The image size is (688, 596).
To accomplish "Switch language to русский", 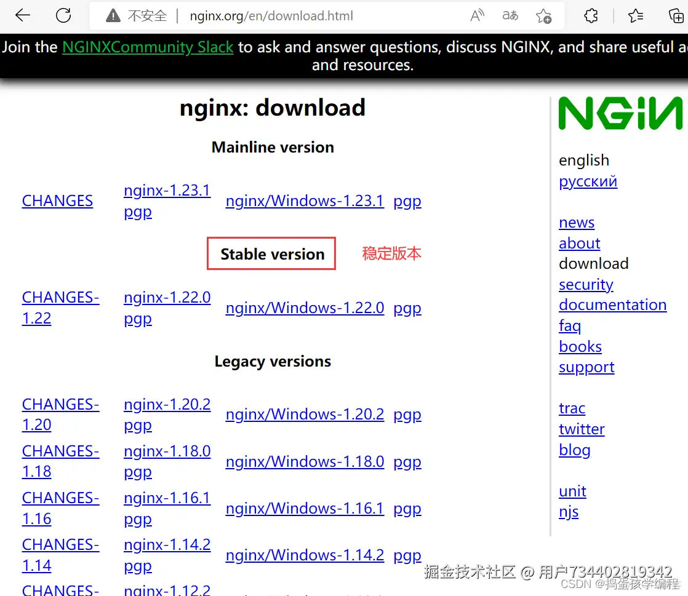I will (588, 181).
